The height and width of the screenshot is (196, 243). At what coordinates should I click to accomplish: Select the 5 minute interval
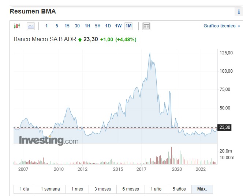(57, 26)
